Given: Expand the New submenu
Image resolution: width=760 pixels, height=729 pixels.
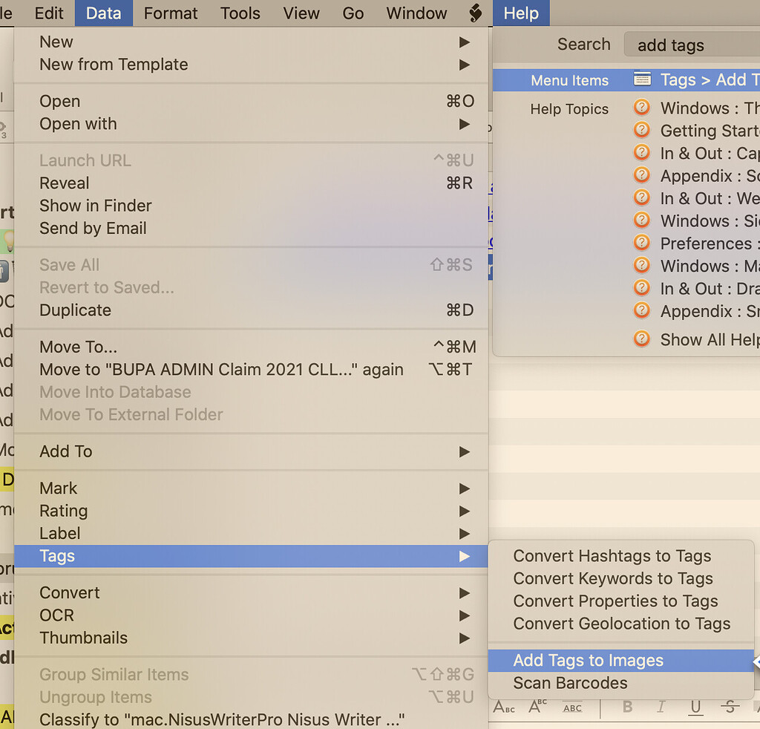Looking at the screenshot, I should click(465, 42).
